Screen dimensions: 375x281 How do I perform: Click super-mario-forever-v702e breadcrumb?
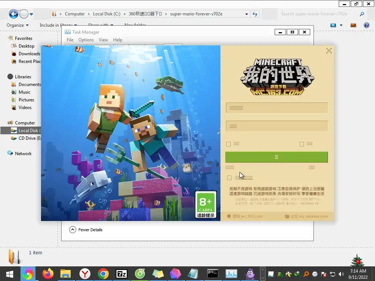(196, 14)
